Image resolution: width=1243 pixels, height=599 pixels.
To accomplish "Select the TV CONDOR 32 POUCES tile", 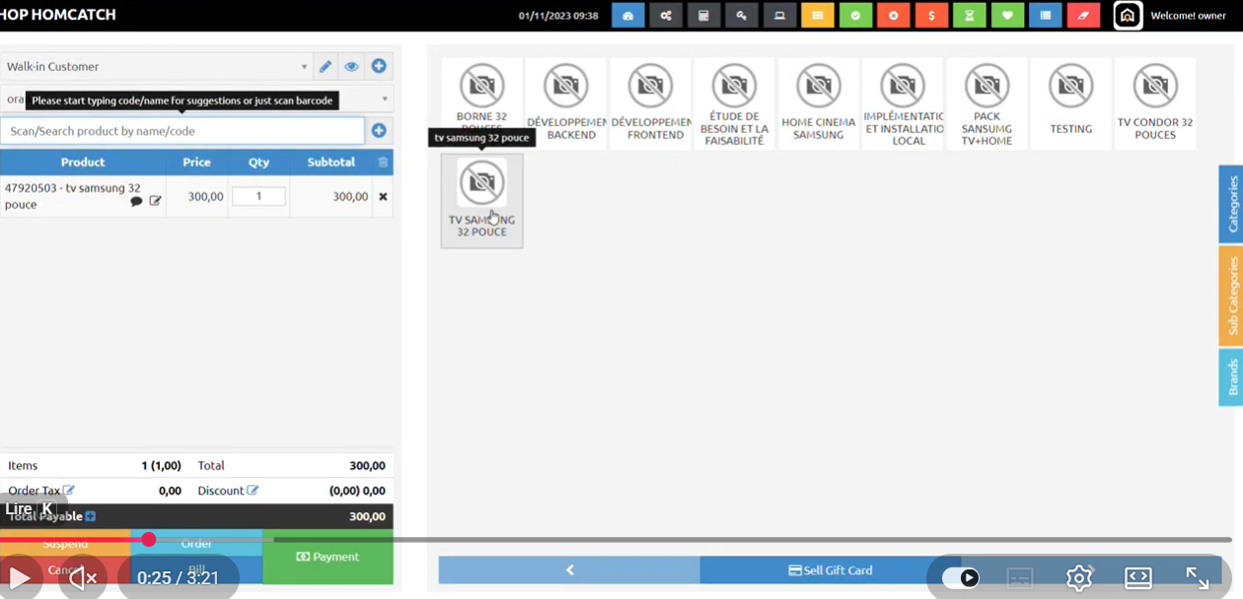I will pos(1155,103).
